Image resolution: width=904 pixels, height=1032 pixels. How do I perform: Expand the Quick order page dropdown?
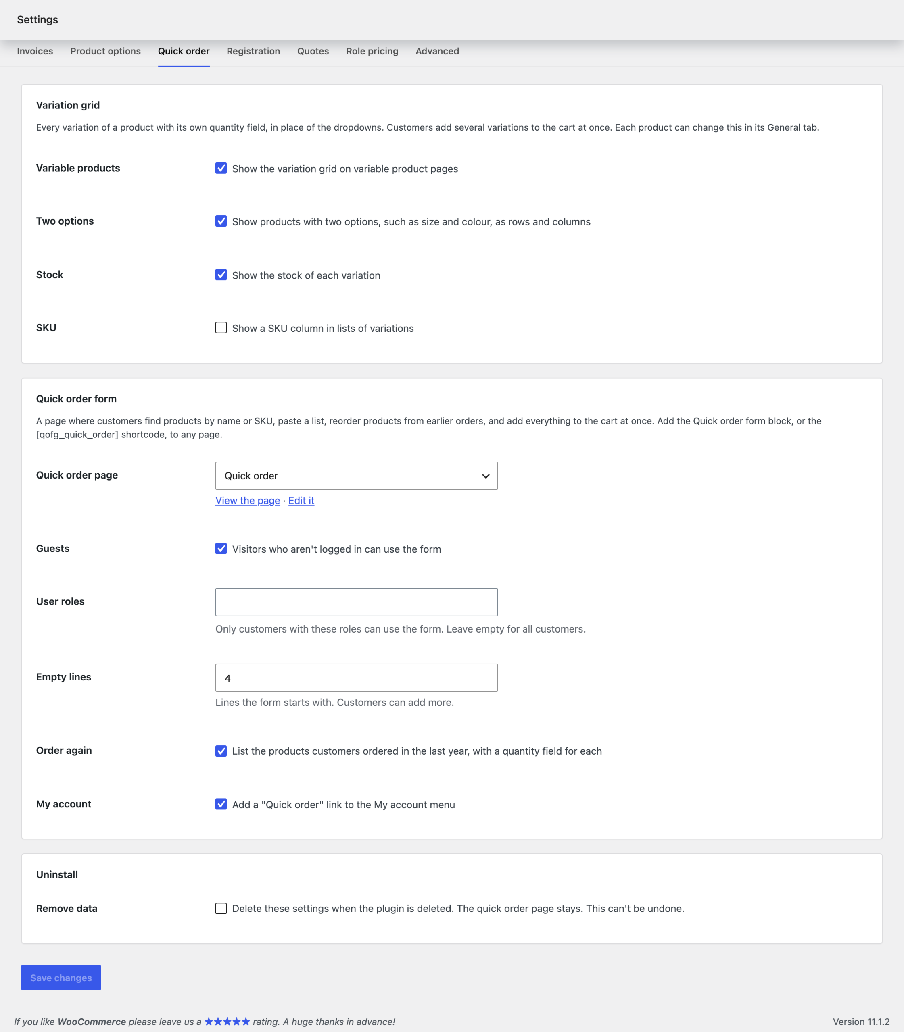pyautogui.click(x=356, y=475)
